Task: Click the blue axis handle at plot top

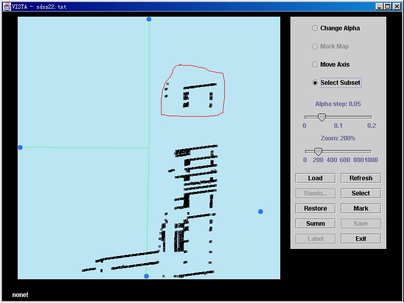Action: click(x=149, y=19)
